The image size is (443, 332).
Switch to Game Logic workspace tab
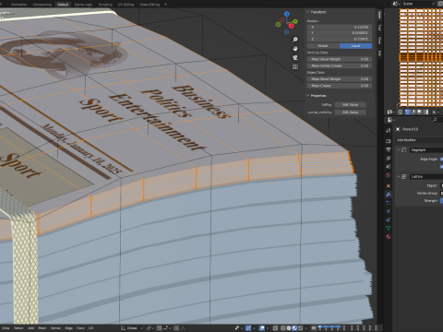tap(83, 5)
